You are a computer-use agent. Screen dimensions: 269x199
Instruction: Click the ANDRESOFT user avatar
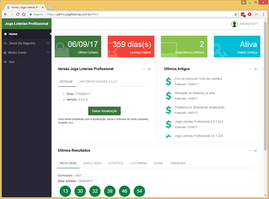[x=234, y=24]
